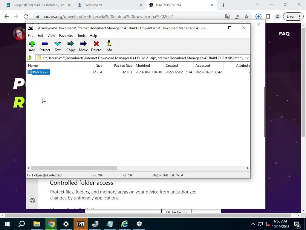This screenshot has width=306, height=230.
Task: Open the Info toolbar icon
Action: pos(109,46)
